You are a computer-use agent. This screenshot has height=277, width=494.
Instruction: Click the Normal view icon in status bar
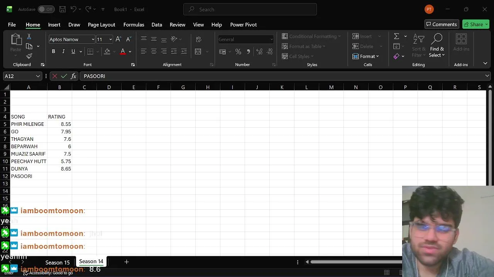point(387,272)
